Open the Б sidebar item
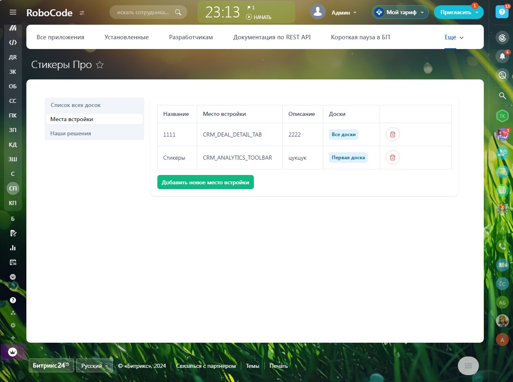Image resolution: width=513 pixels, height=382 pixels. pyautogui.click(x=13, y=219)
